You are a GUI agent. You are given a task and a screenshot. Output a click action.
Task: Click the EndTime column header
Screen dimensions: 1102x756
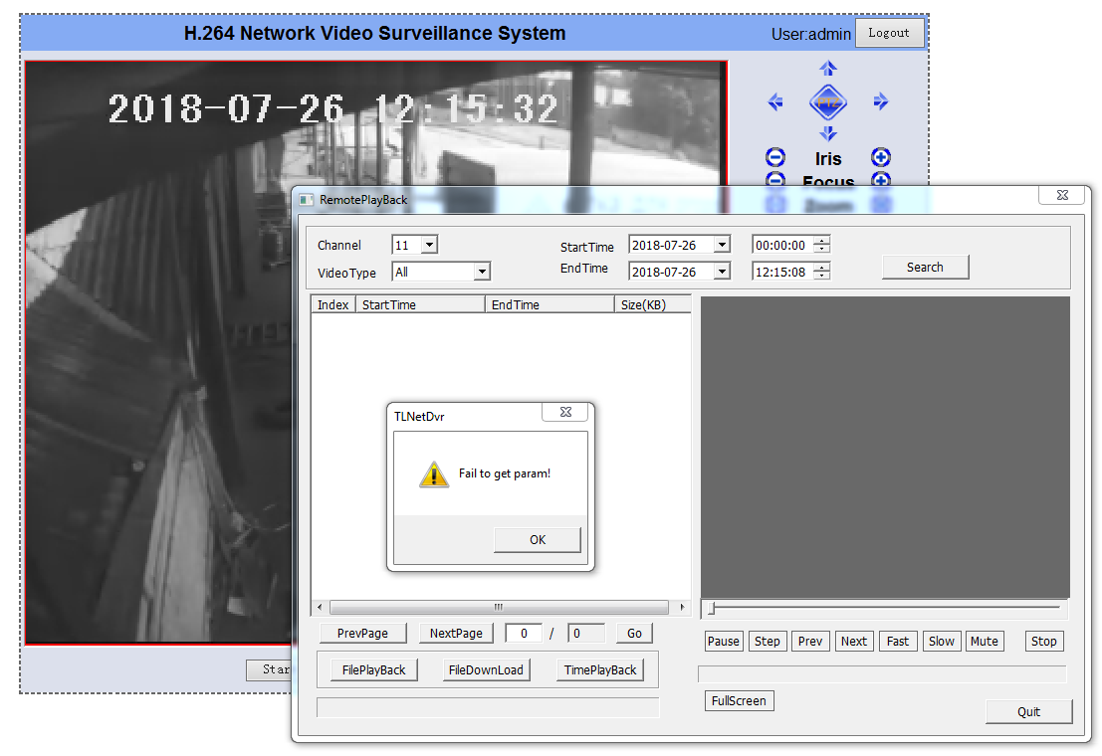pos(550,305)
